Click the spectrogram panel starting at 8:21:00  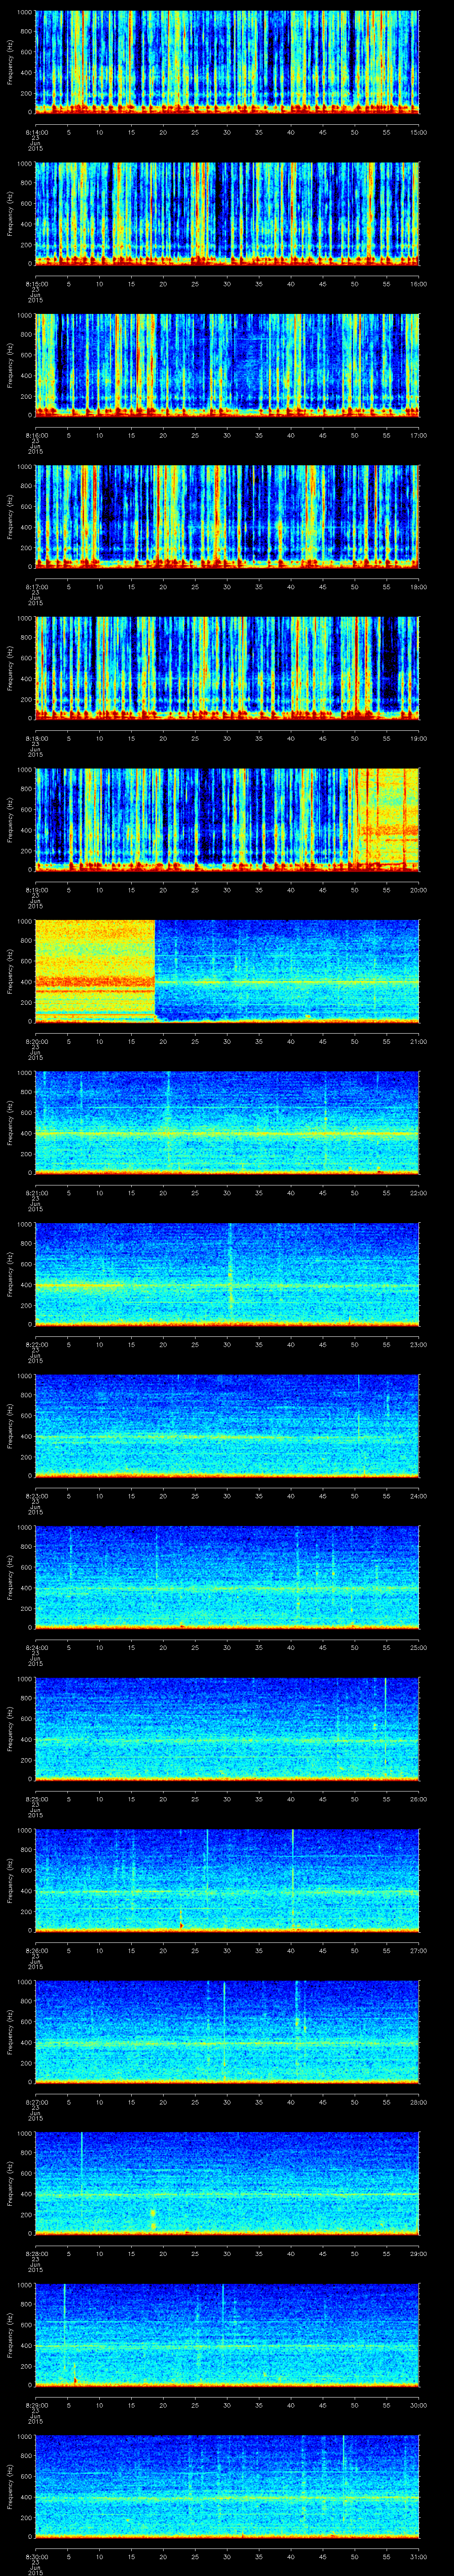(227, 1123)
